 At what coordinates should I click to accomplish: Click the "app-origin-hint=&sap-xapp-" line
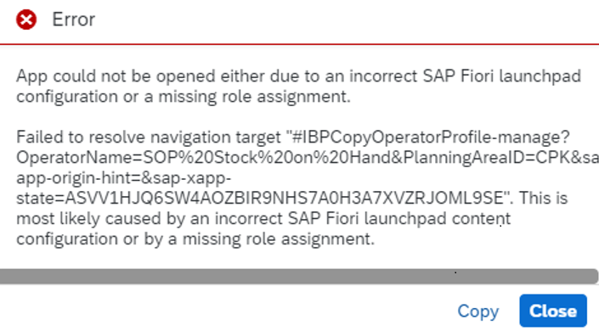(x=124, y=178)
